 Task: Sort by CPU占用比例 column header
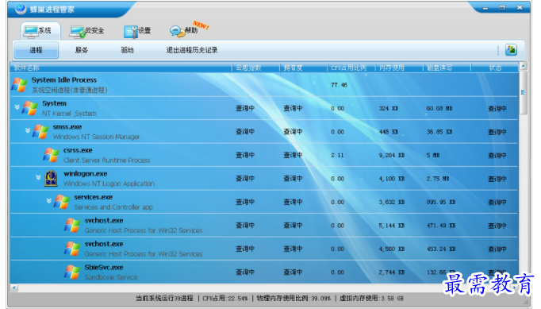(348, 68)
